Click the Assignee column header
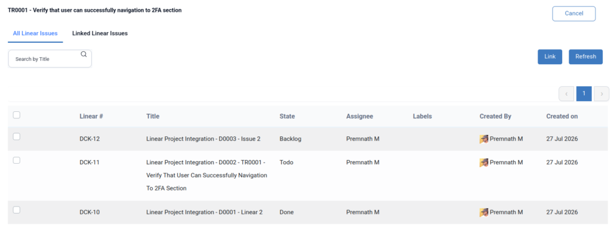 pyautogui.click(x=359, y=116)
